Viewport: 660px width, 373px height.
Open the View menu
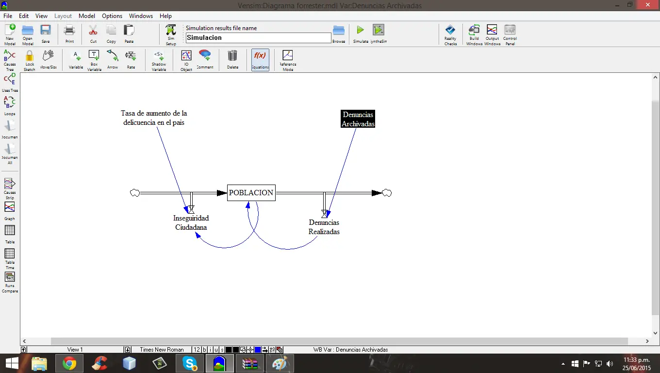(x=41, y=16)
